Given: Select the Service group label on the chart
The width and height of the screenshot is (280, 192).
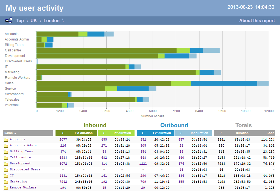Looking at the screenshot, I should (10, 88).
